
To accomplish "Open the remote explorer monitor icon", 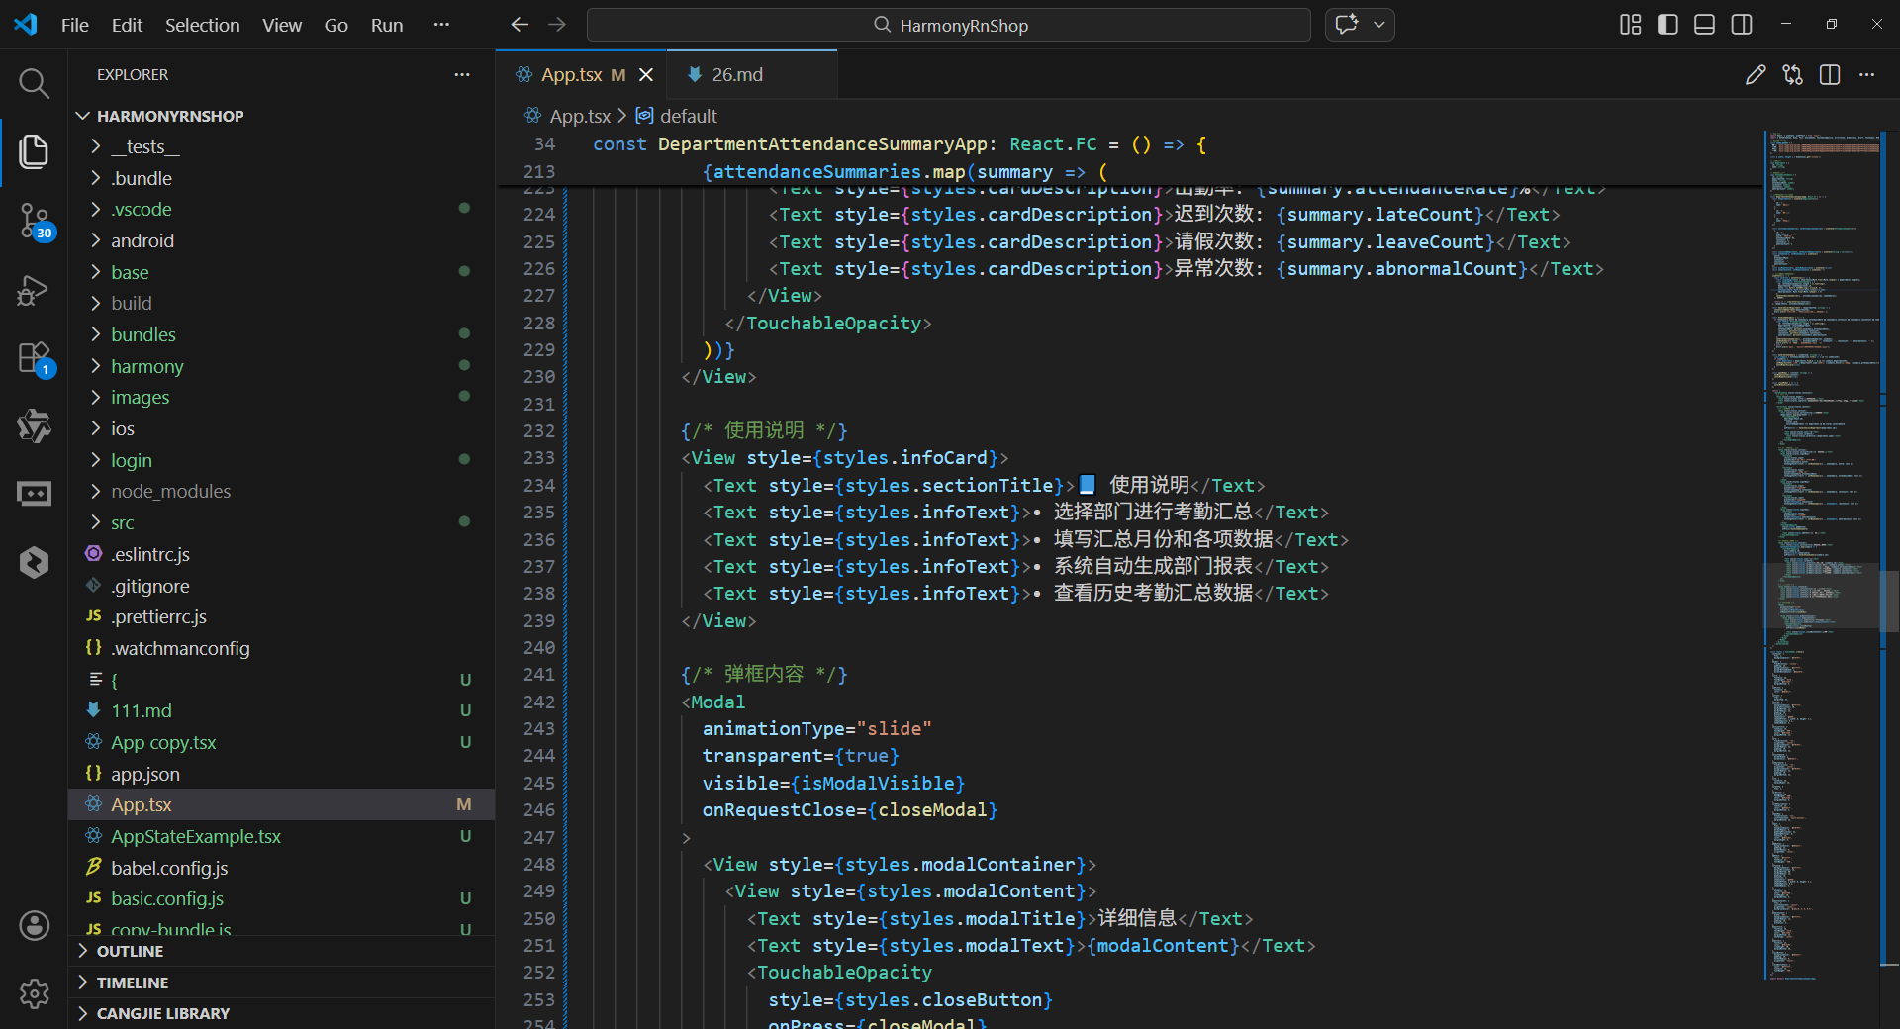I will point(34,493).
